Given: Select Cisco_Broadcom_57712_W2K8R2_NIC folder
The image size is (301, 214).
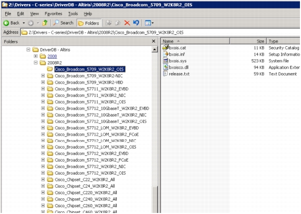Looking at the screenshot, I should pos(90,167).
